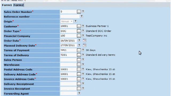Click the Invoice Address Code input
This screenshot has height=96, width=171.
(x=68, y=79)
